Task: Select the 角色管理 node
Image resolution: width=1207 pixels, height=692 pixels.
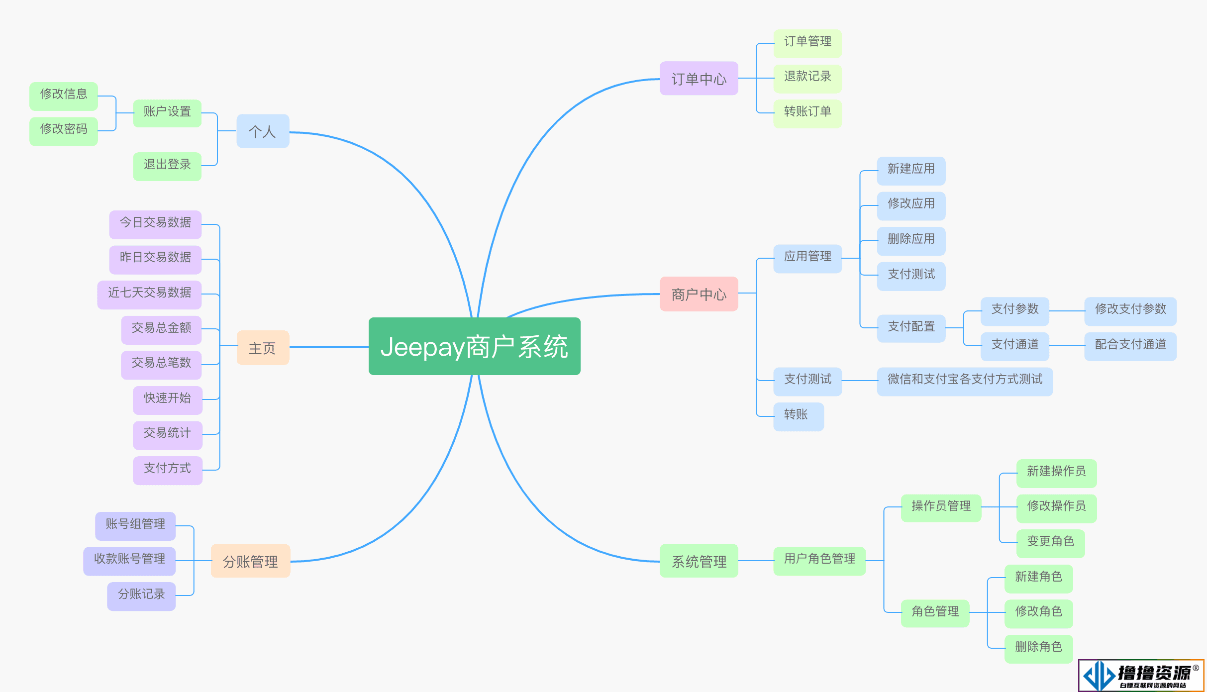Action: point(935,613)
